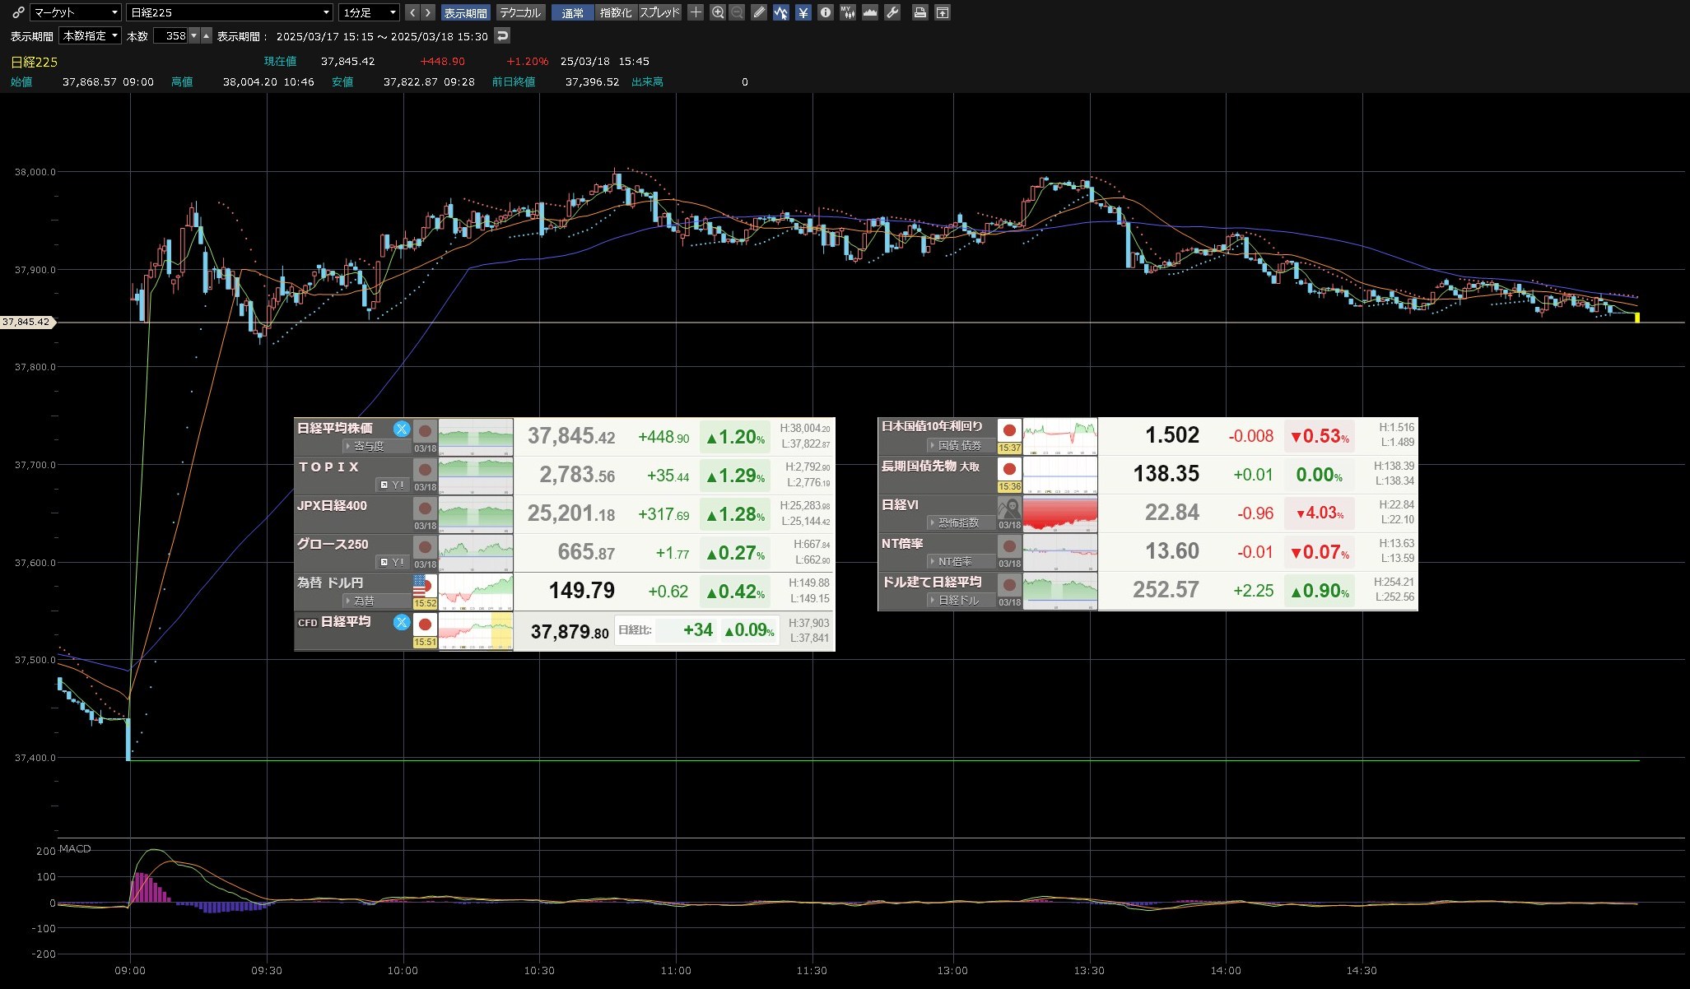Click the ▼4.03% change badge for 日経VI
Screen dimensions: 1690x989
[1320, 513]
